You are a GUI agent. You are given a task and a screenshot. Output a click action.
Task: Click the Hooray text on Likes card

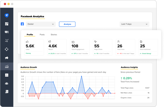point(28,53)
